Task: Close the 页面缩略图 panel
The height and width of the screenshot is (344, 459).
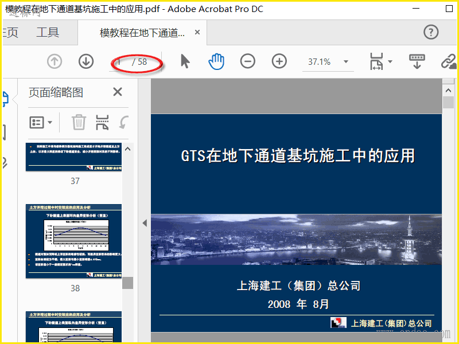Action: [118, 92]
